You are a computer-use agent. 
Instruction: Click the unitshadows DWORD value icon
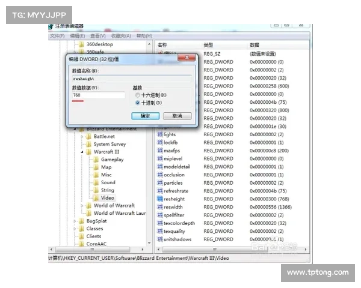pyautogui.click(x=160, y=239)
